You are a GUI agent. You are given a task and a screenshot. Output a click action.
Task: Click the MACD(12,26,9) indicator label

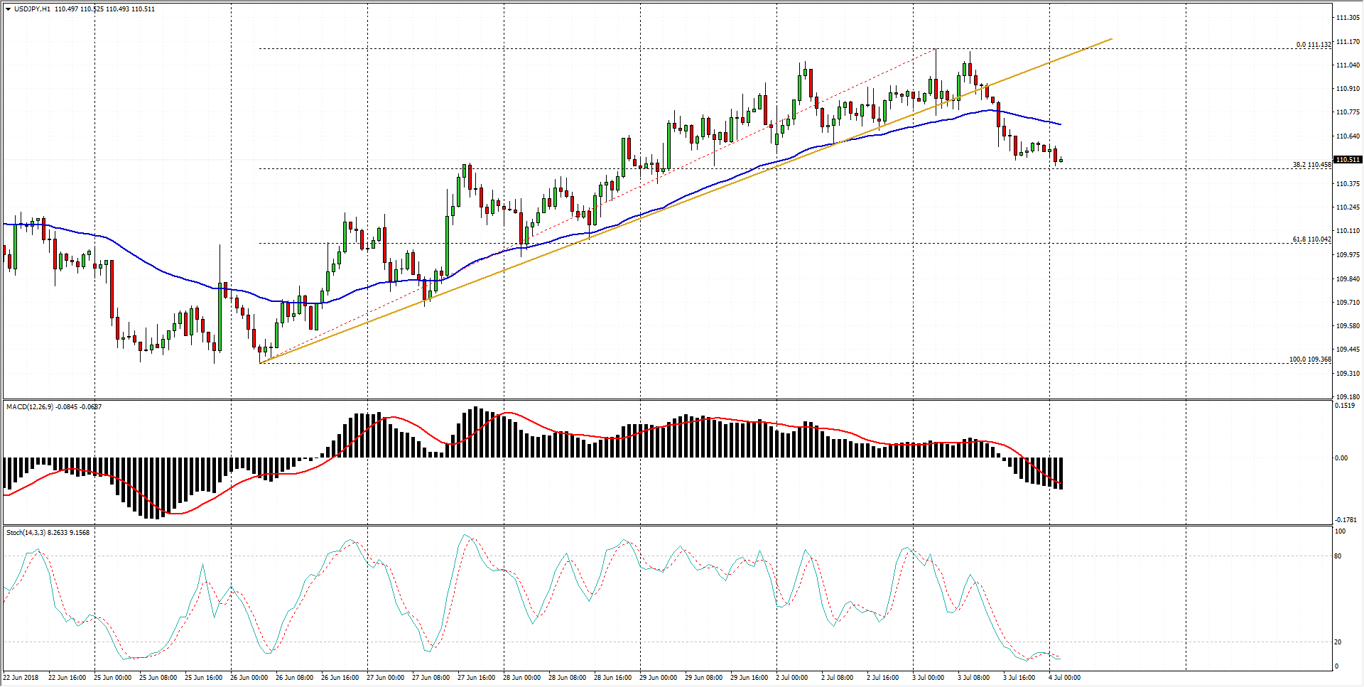[30, 407]
